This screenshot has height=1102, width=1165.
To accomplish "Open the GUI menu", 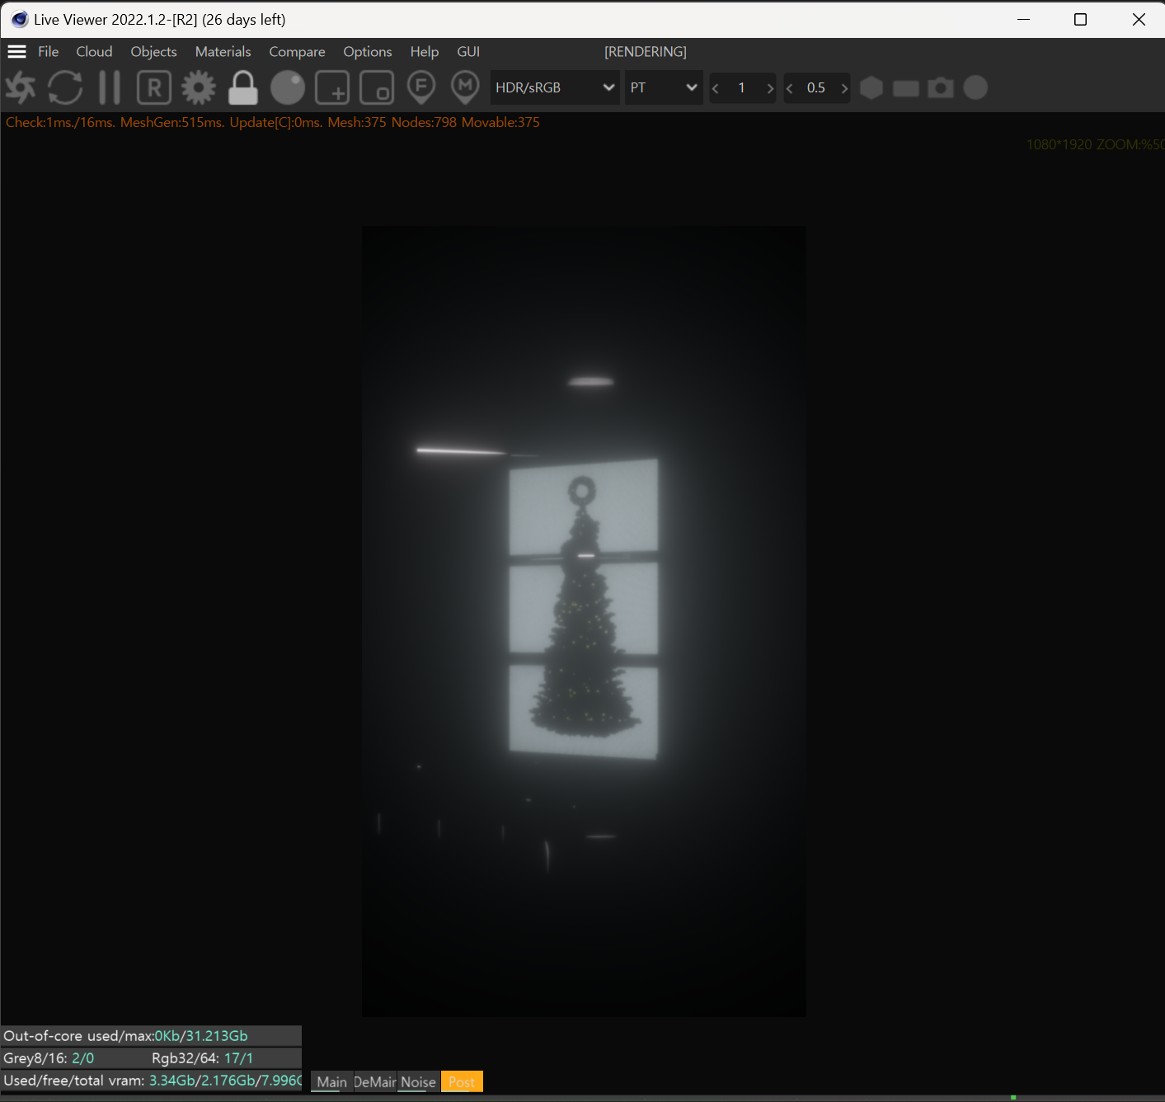I will 468,51.
